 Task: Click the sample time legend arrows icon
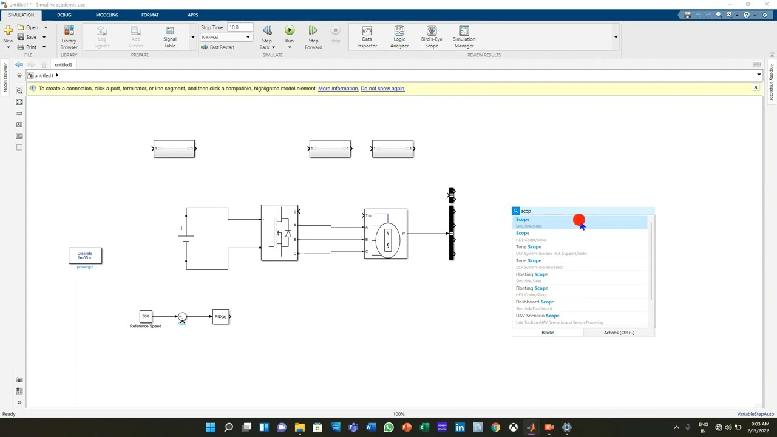point(19,113)
